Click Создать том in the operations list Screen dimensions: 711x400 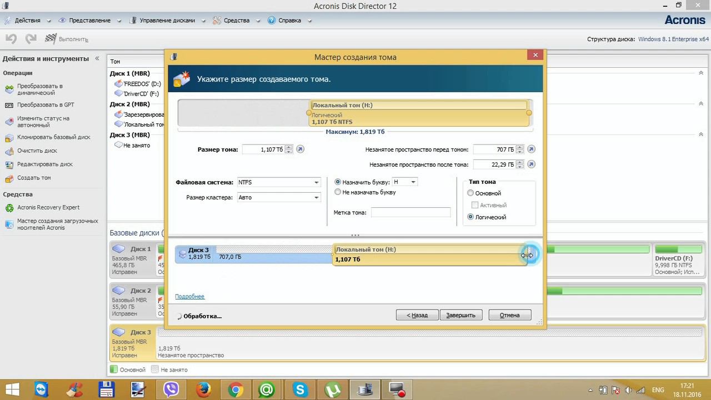[x=34, y=178]
